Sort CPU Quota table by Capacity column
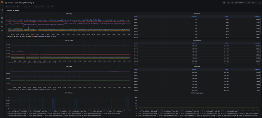The image size is (262, 118). click(194, 17)
